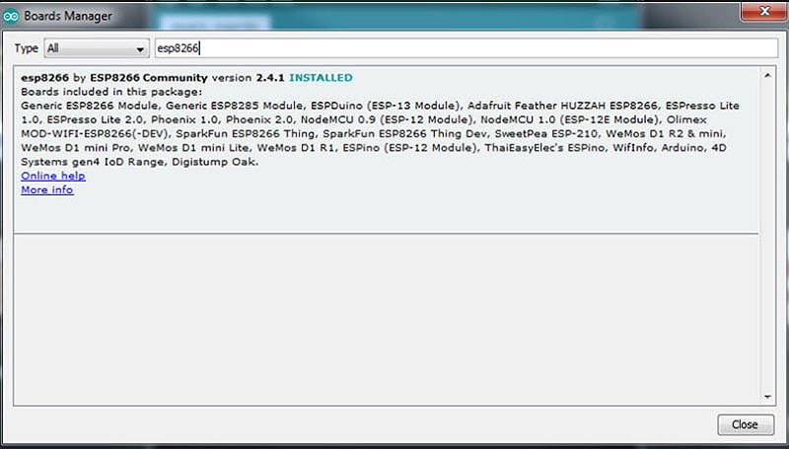This screenshot has width=789, height=449.
Task: Click the 'Boards Manager' window title
Action: click(68, 16)
